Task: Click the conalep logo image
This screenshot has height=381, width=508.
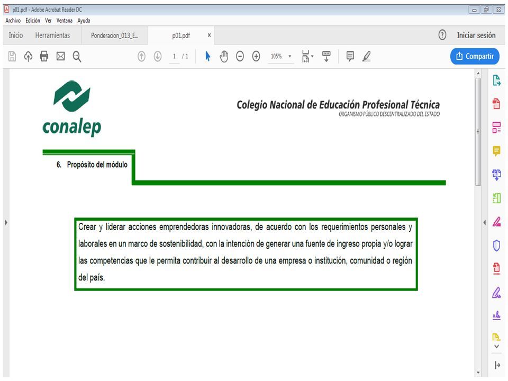Action: (71, 108)
